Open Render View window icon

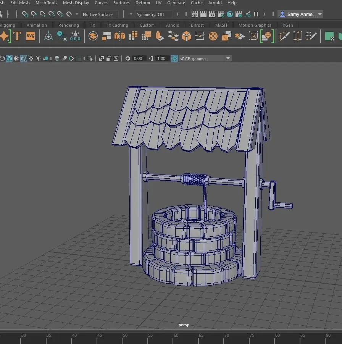194,15
